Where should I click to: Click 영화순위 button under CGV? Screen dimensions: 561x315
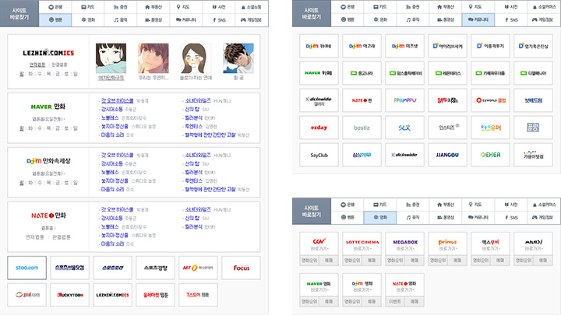(309, 260)
